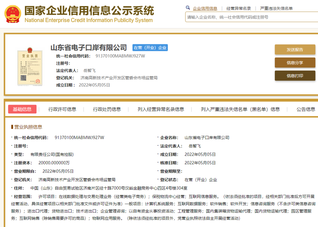Screen dimensions: 318x227
Task: Click the credit code in the header
Action: 120,56
